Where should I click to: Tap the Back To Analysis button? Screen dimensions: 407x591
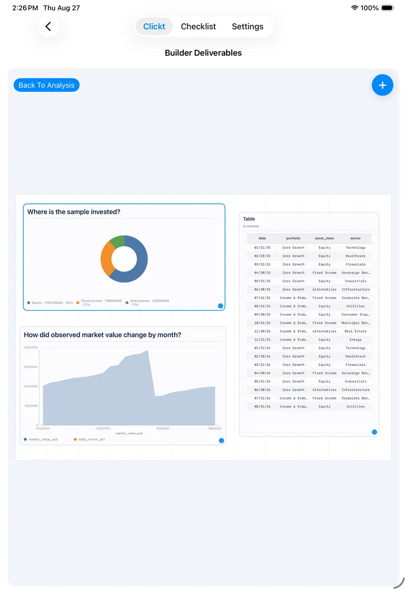click(x=47, y=85)
